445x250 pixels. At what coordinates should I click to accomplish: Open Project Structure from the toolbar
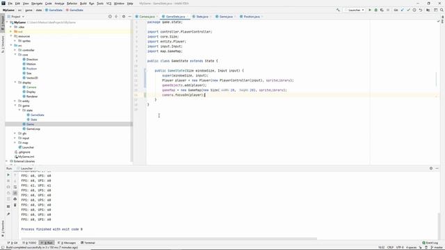point(428,10)
